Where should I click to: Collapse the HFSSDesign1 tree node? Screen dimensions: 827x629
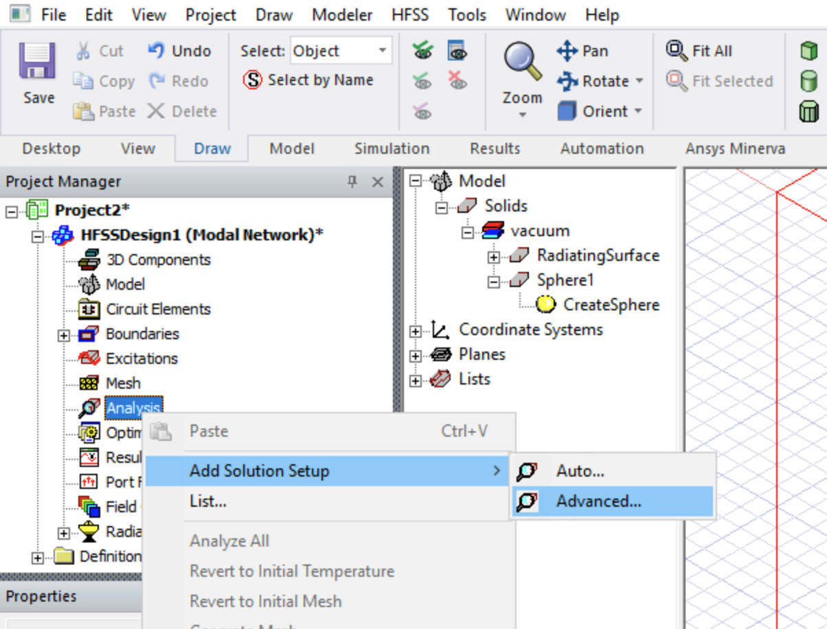[38, 236]
